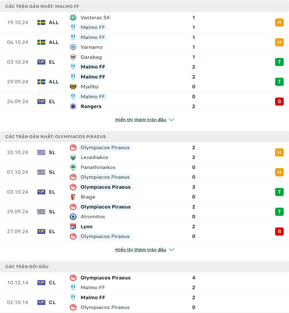Click the Levadiakos team crest
Screen dimensions: 289x313
(x=73, y=158)
